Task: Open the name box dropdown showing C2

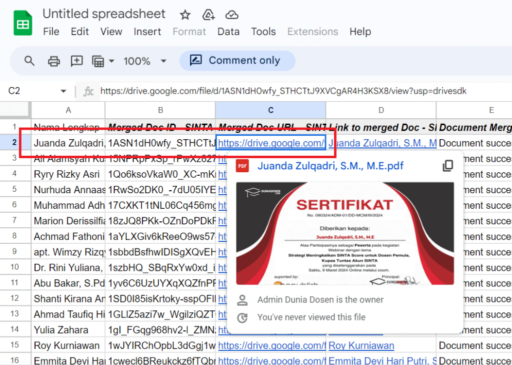Action: click(x=63, y=91)
